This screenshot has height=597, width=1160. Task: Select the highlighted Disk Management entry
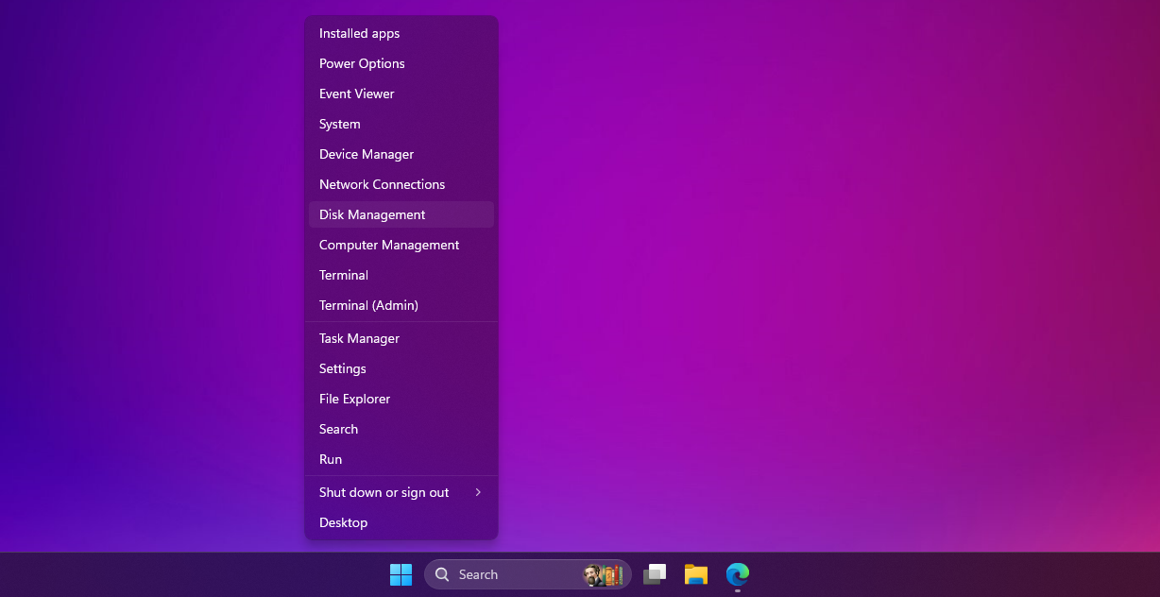pyautogui.click(x=401, y=214)
